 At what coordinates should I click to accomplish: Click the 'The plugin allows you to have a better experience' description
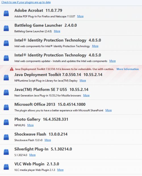59,110
